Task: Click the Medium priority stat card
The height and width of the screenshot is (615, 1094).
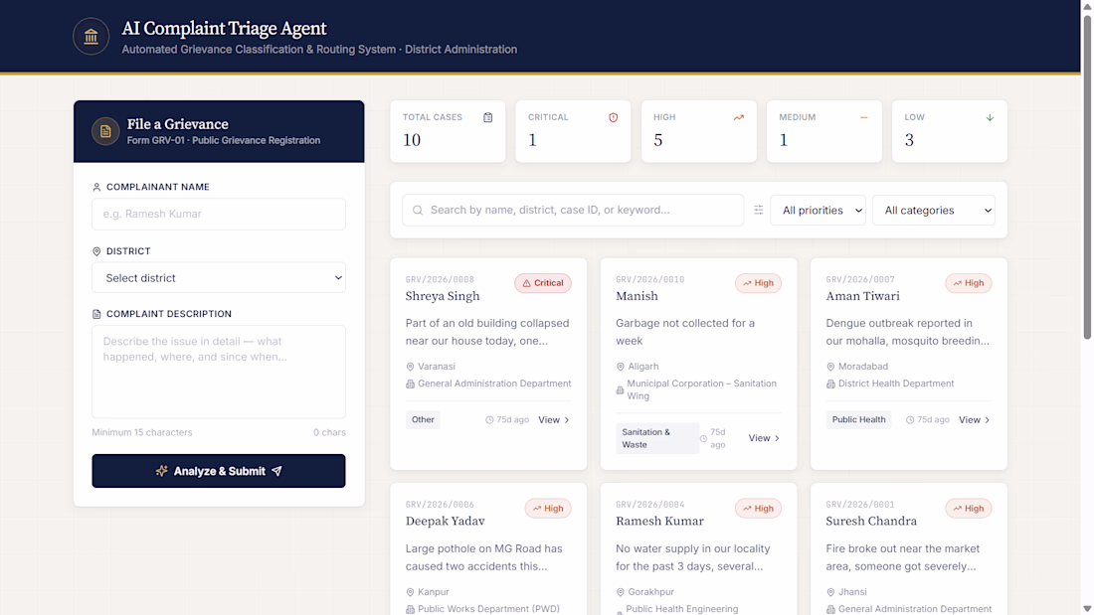Action: (824, 131)
